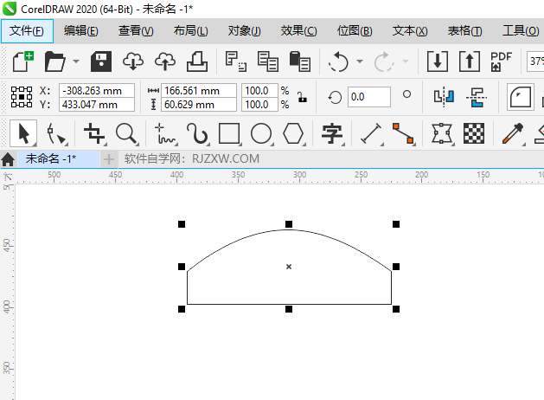Image resolution: width=544 pixels, height=400 pixels.
Task: Expand the Open folder dropdown arrow
Action: [76, 62]
